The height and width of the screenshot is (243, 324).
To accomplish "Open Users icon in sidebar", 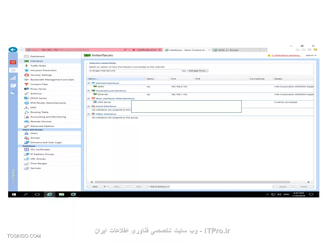I will (x=26, y=133).
